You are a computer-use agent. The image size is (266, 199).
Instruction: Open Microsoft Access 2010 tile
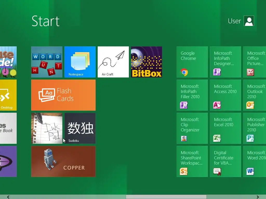225,95
